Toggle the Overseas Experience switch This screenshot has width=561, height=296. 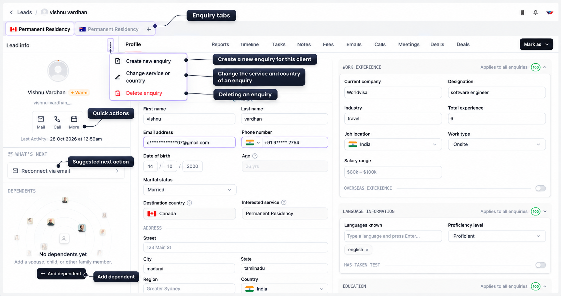pos(540,188)
